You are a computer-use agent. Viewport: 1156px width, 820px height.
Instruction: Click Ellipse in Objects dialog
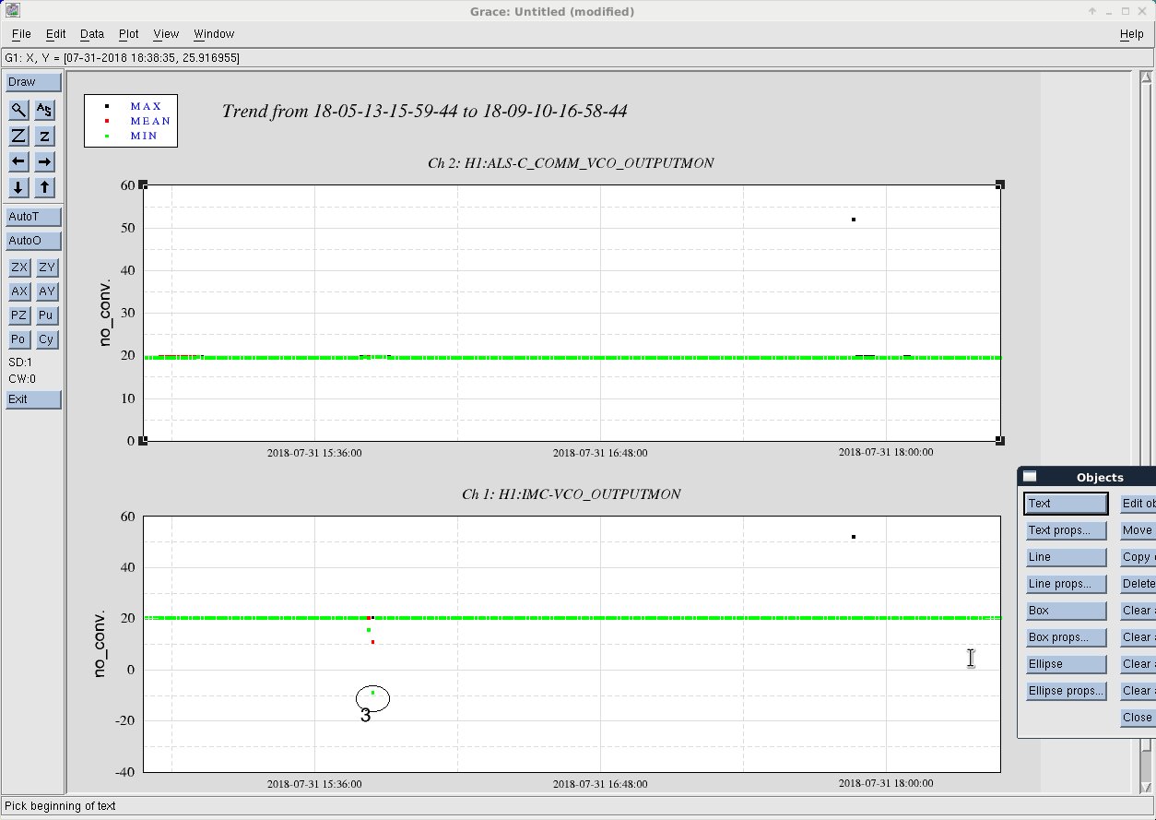click(x=1067, y=664)
